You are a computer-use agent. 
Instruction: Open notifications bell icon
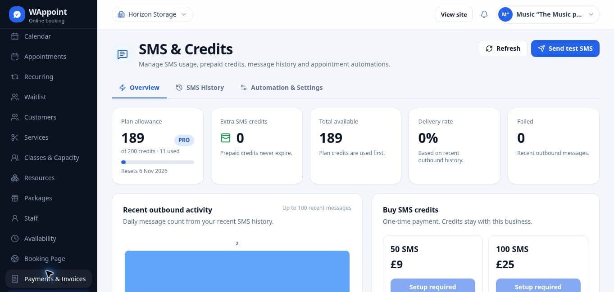coord(484,14)
